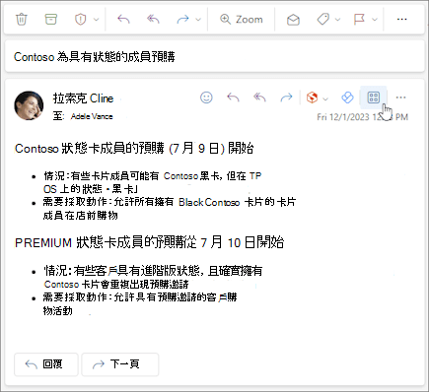Image resolution: width=429 pixels, height=392 pixels.
Task: Delete the email with the trash icon
Action: 22,19
